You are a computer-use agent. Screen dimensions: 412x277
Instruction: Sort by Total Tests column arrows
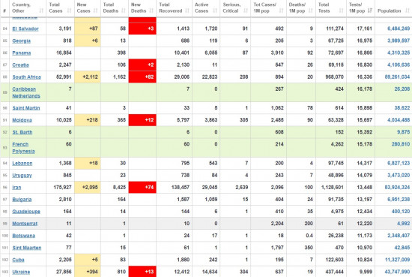click(x=341, y=11)
